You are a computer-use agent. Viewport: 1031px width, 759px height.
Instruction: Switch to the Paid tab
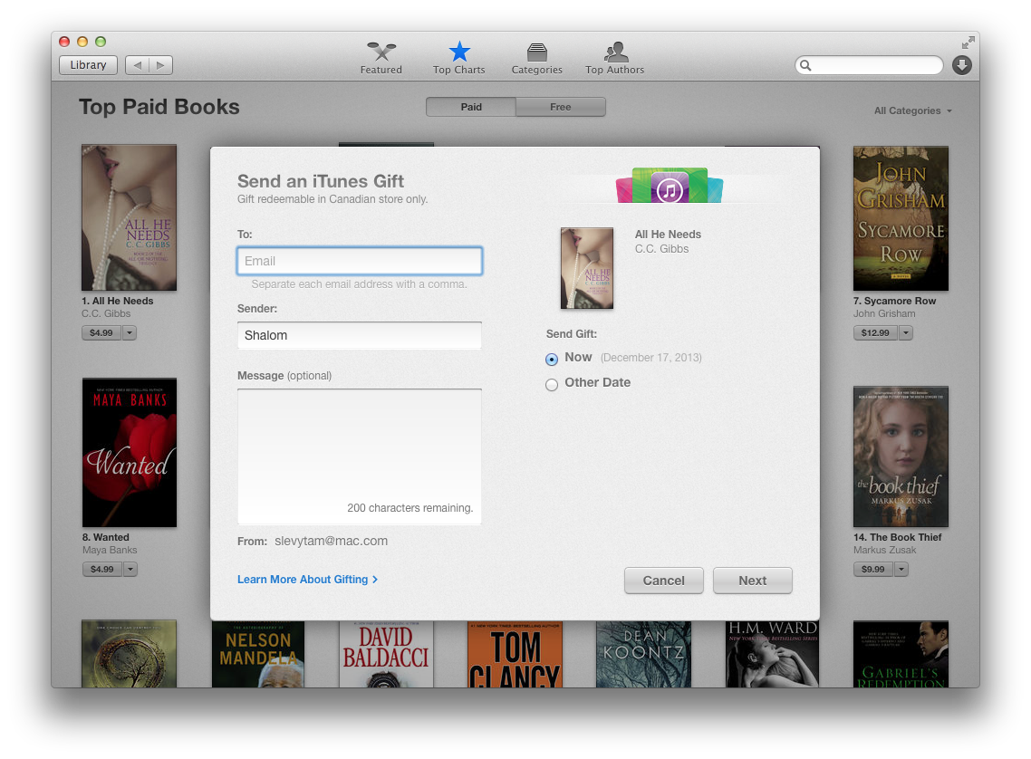[x=471, y=107]
